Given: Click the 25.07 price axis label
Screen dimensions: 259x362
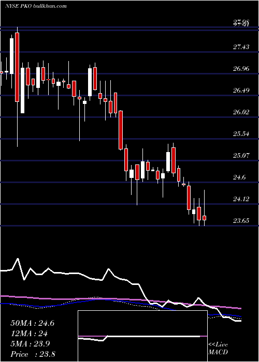Looking at the screenshot, I should point(241,156).
